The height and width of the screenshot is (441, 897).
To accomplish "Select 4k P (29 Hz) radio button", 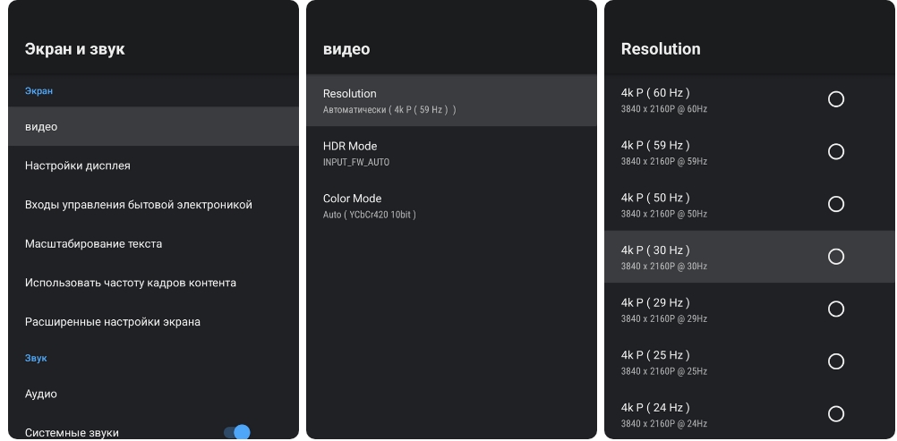I will (835, 309).
